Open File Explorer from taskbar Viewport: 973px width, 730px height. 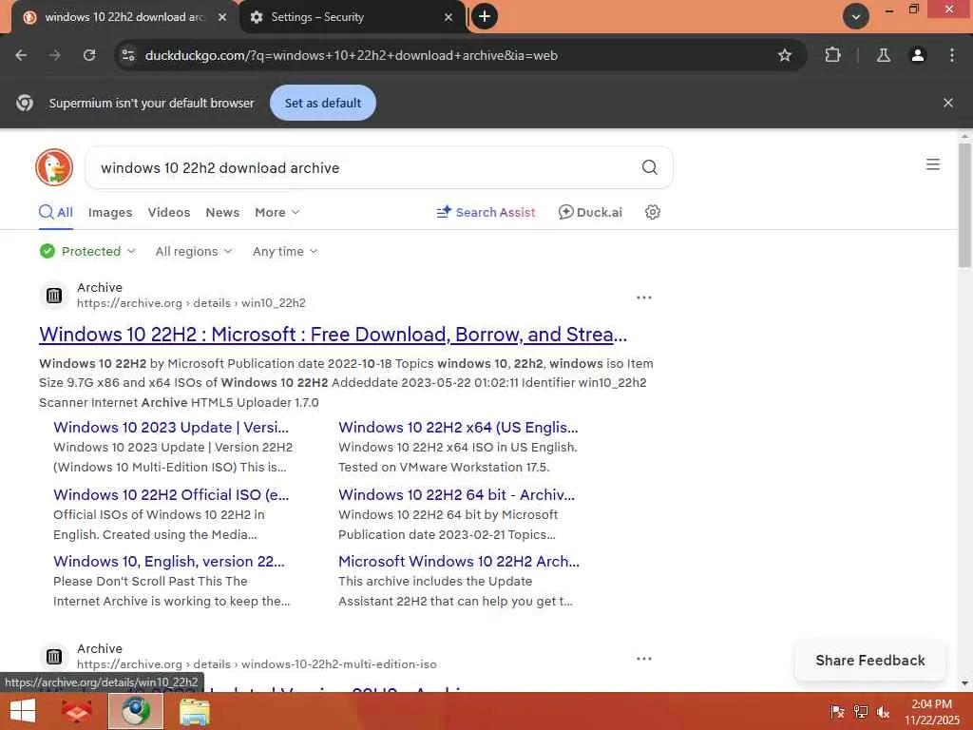coord(194,711)
